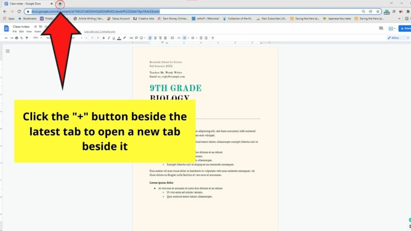Screen dimensions: 411x231
Task: Click the Paint format tool
Action: [x=26, y=38]
